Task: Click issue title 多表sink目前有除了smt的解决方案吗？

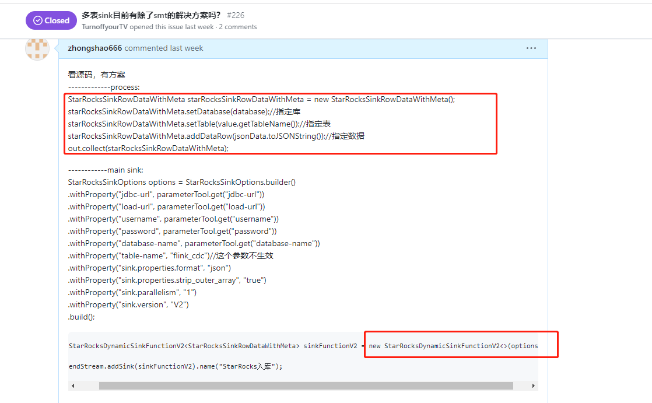Action: 151,15
